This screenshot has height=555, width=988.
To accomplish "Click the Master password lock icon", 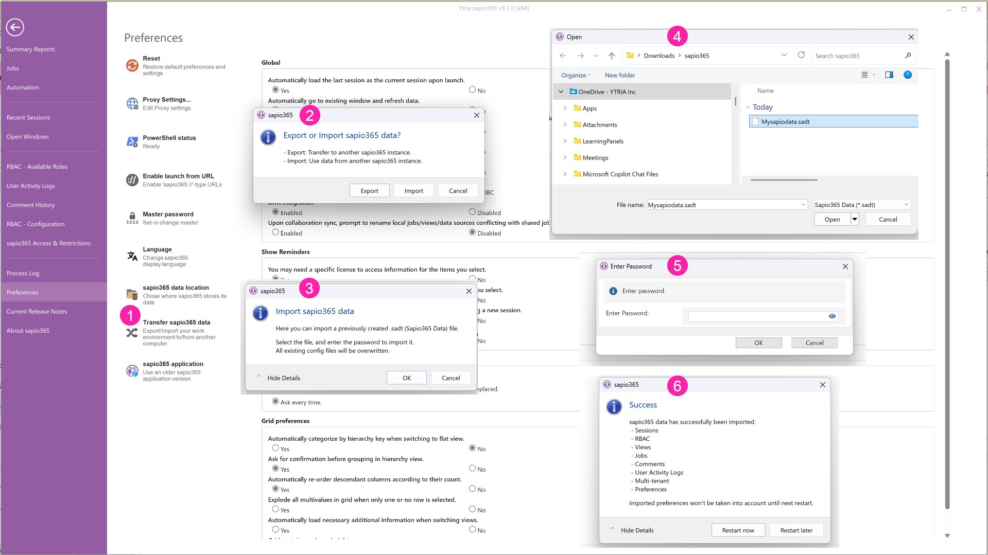I will (132, 218).
